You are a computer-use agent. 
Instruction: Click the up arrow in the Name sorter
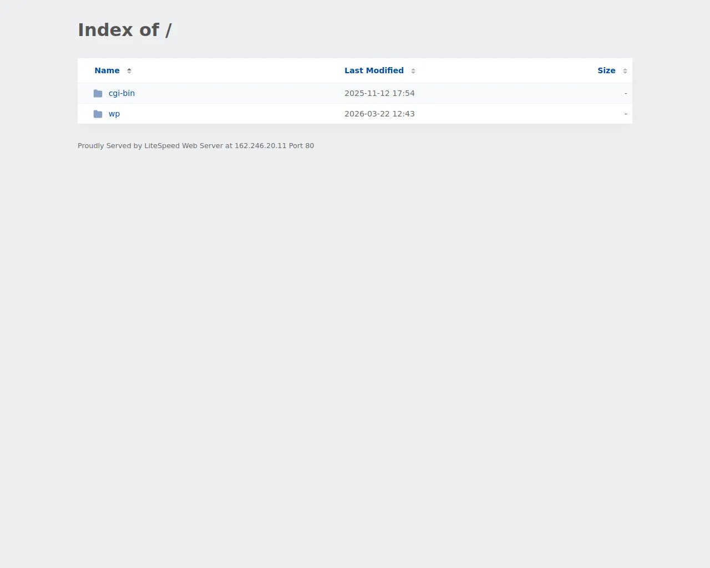tap(129, 68)
